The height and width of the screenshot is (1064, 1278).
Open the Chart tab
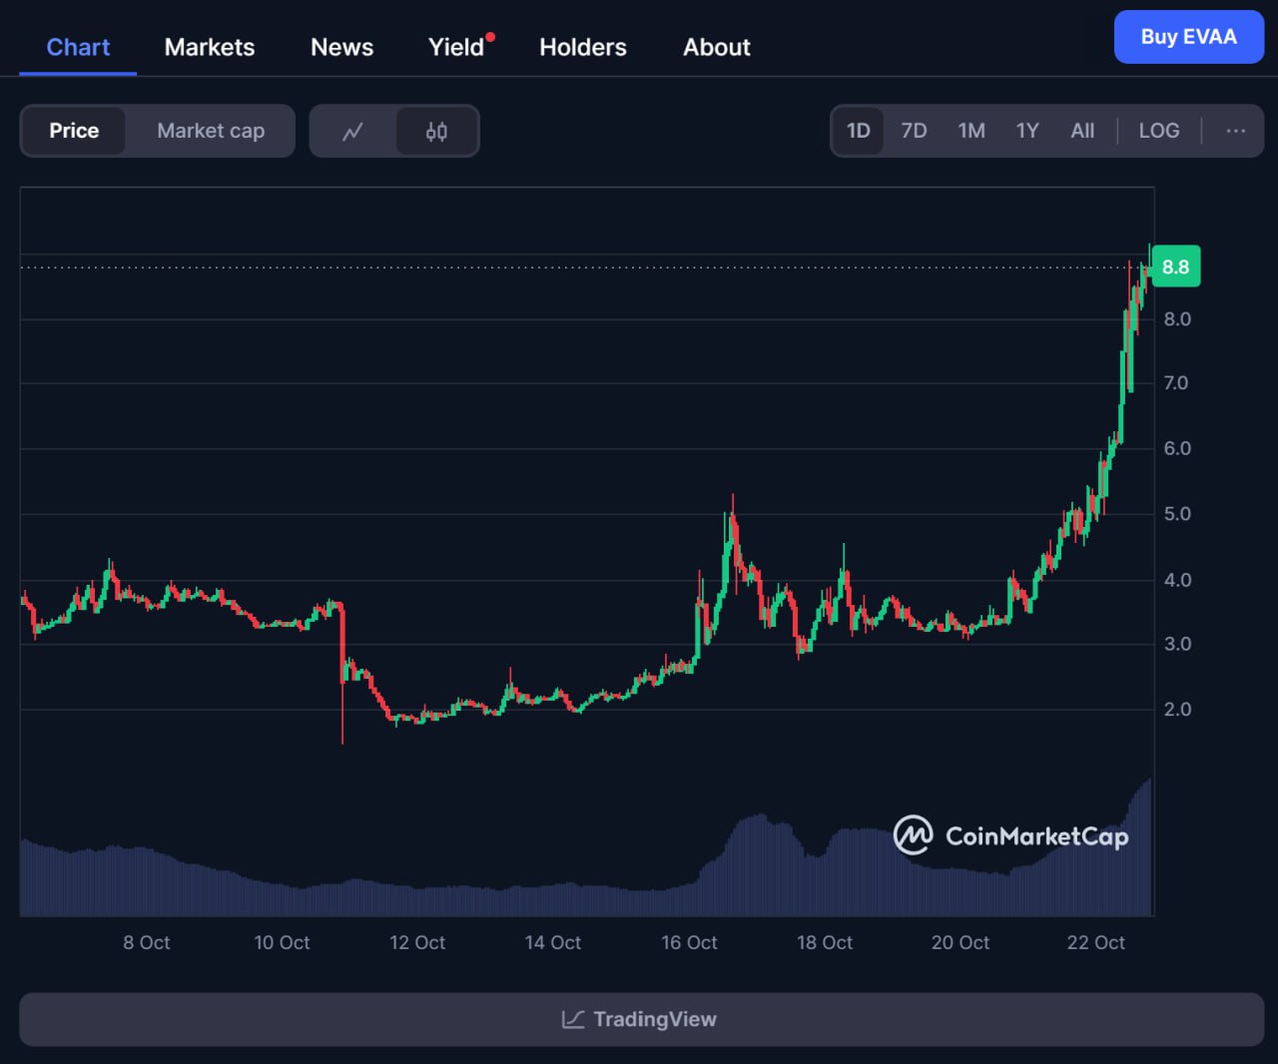tap(78, 47)
